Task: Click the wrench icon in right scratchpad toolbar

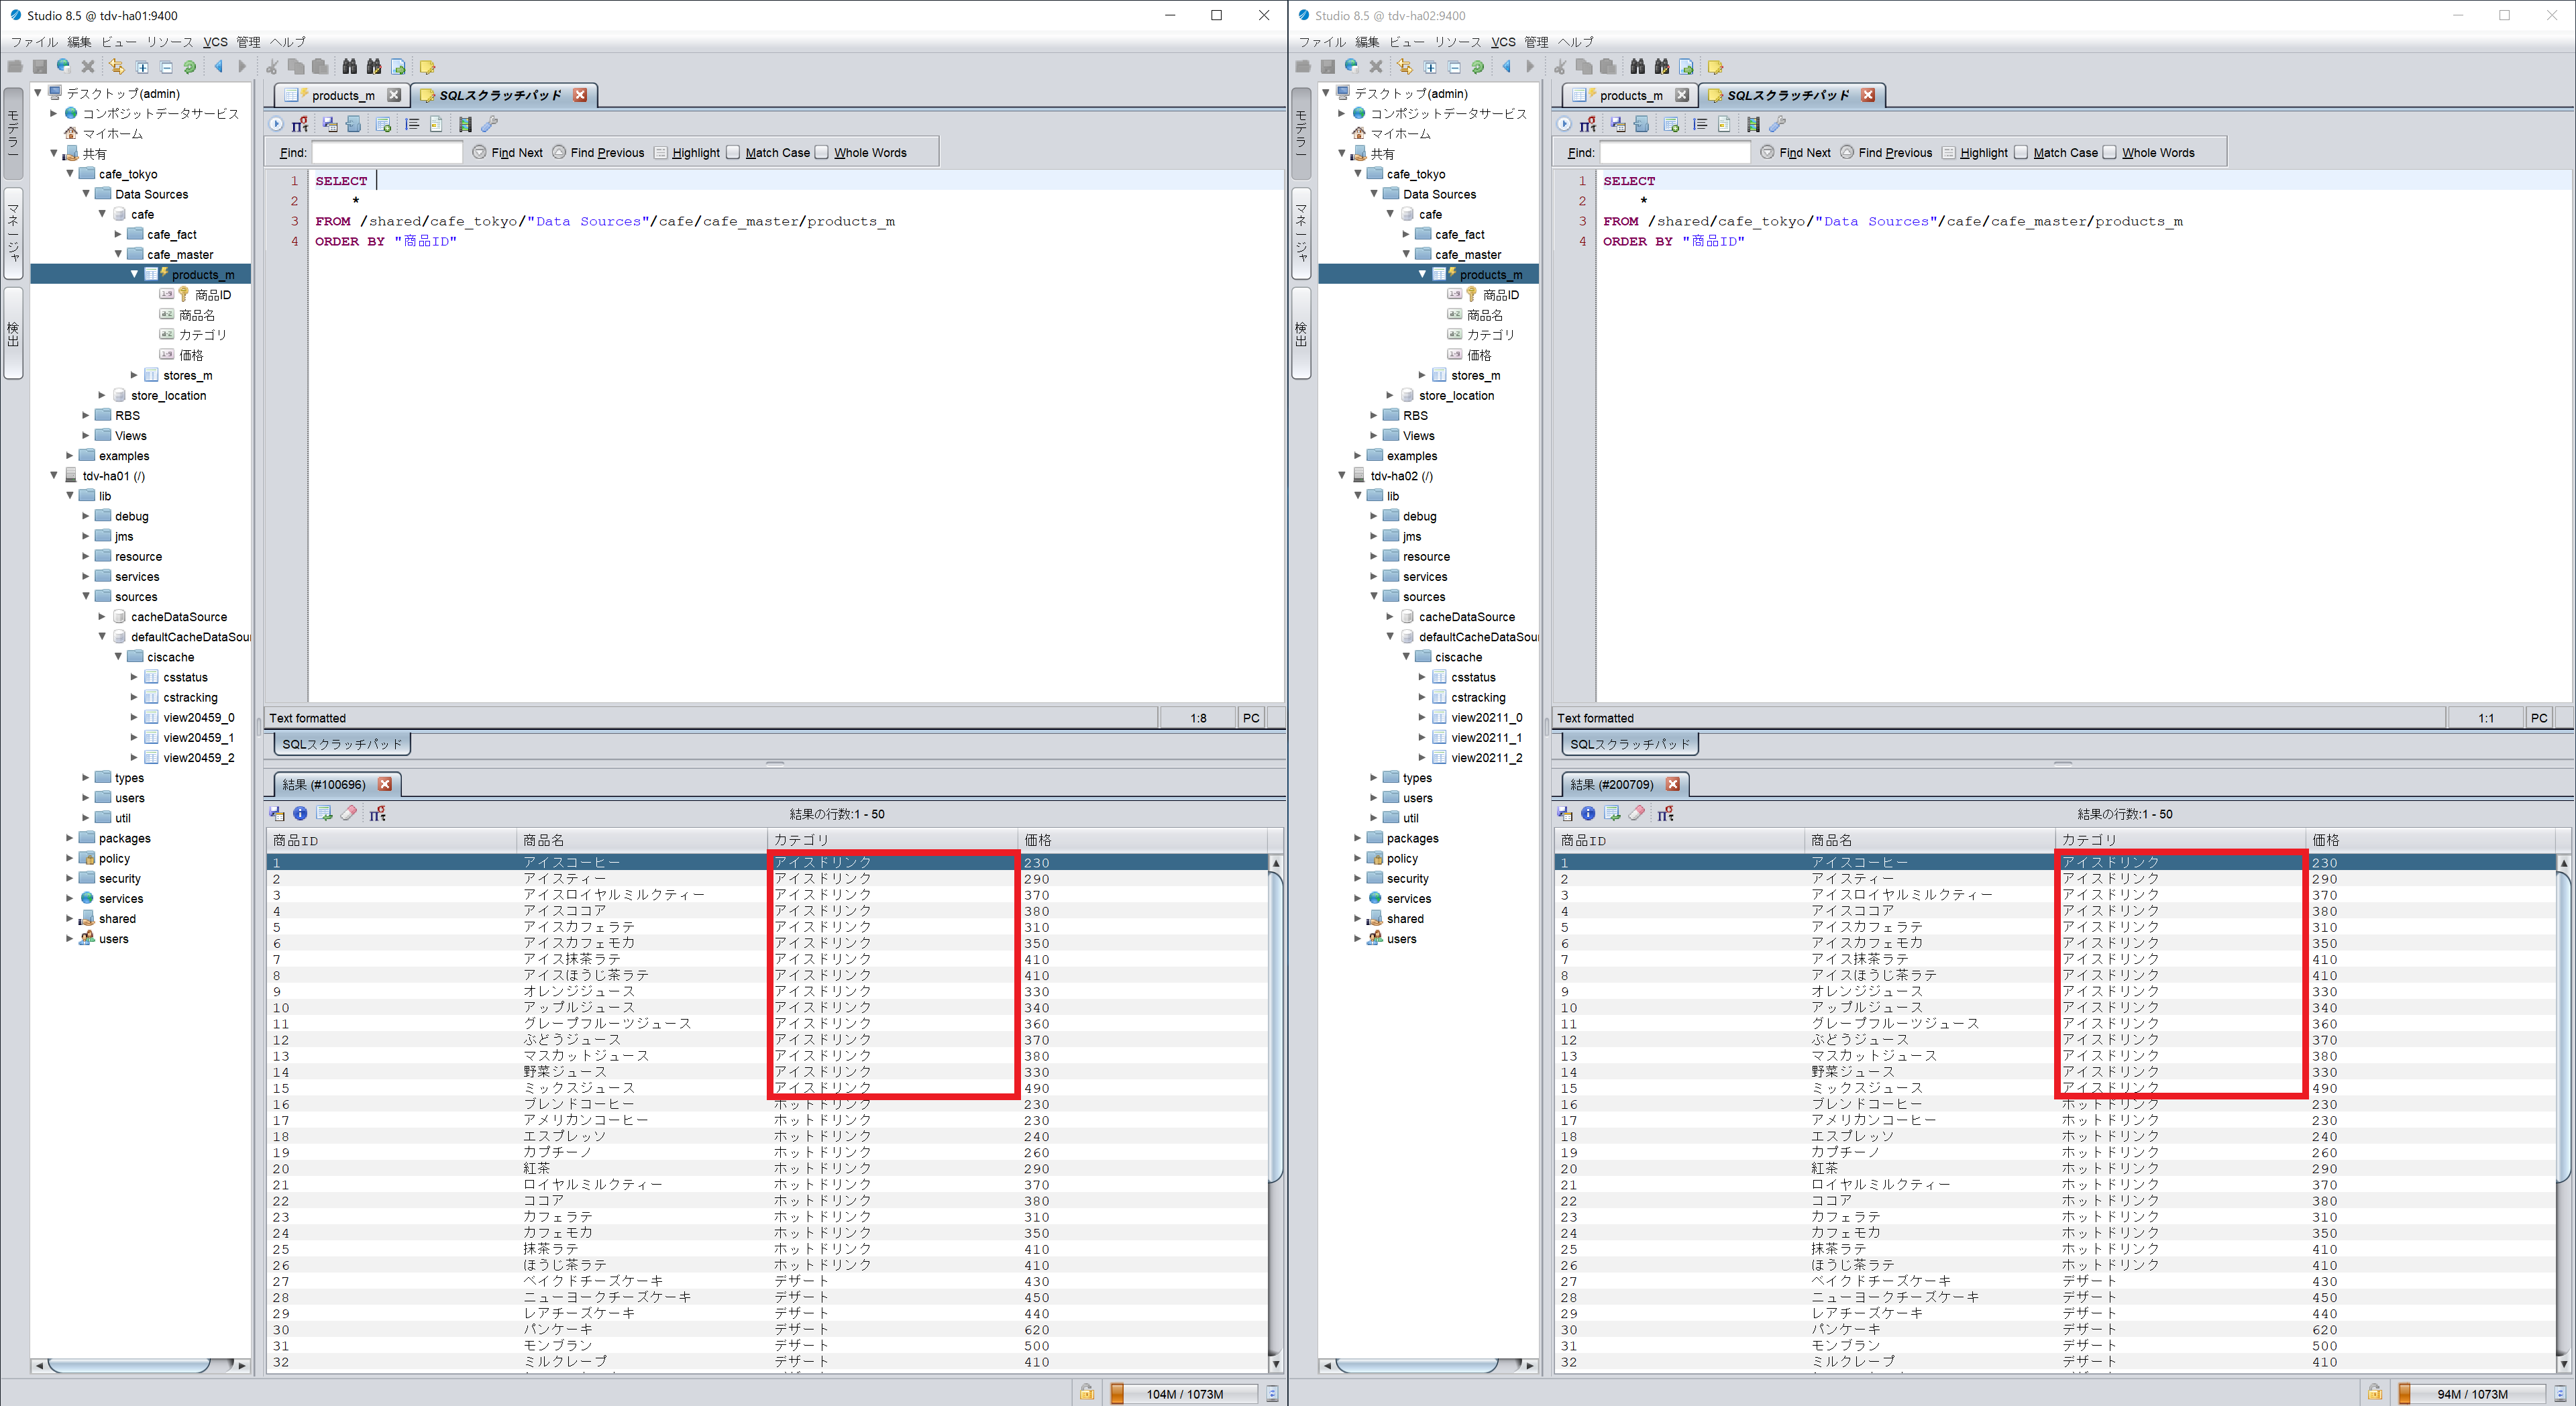Action: [1777, 124]
